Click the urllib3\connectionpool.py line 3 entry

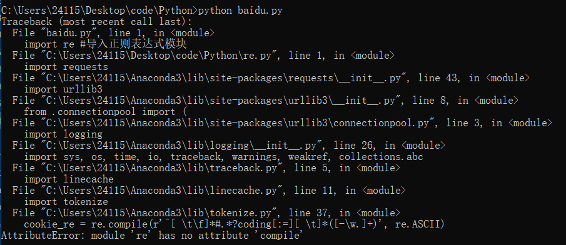pyautogui.click(x=282, y=123)
